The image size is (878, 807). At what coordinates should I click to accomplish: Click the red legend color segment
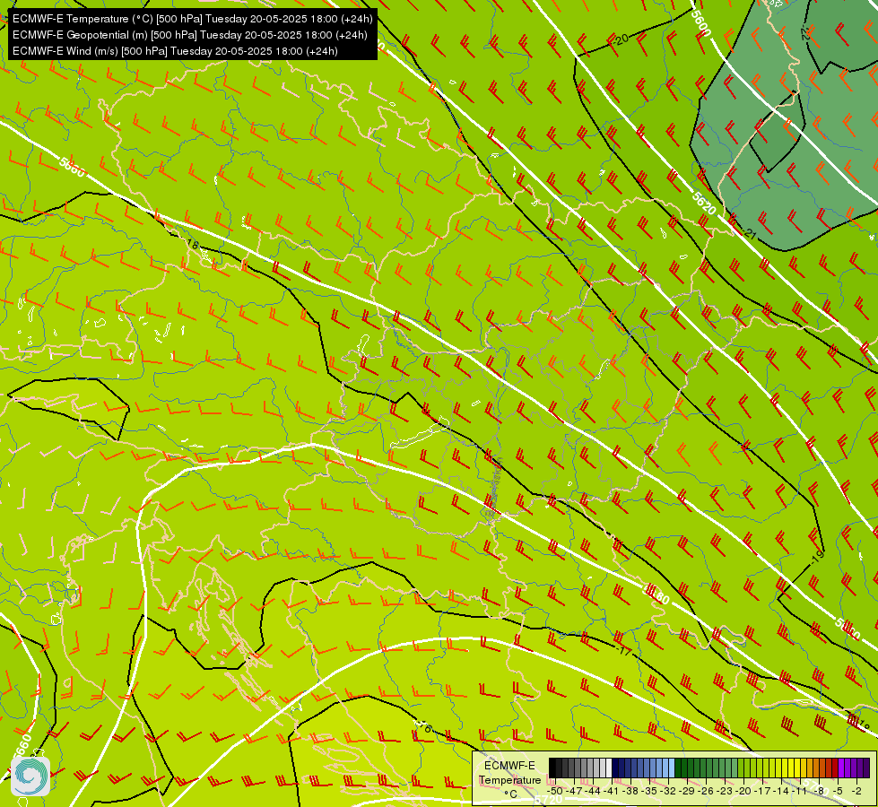835,768
